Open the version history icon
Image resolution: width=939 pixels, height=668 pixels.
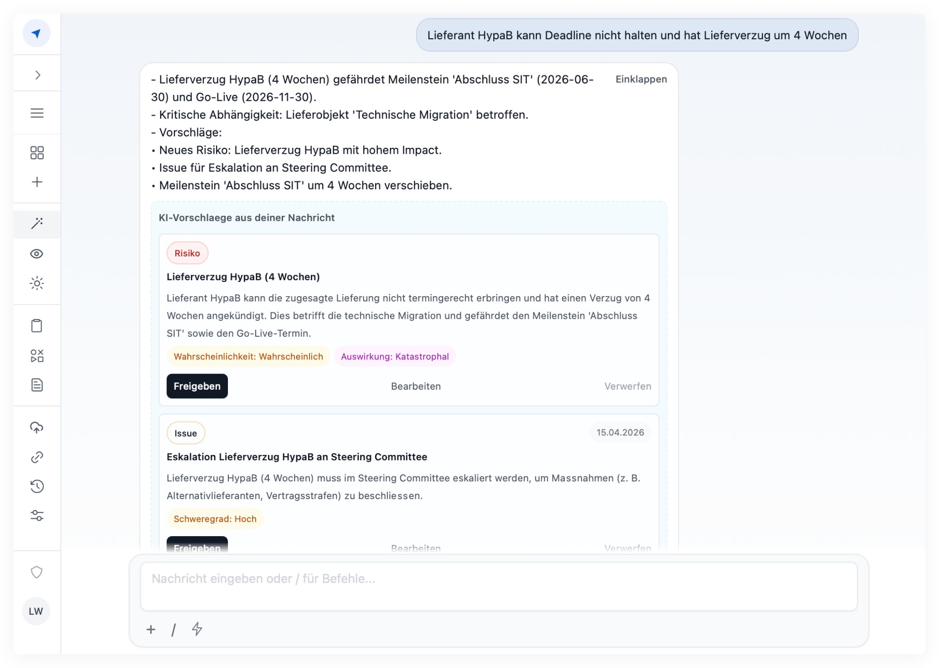[x=37, y=486]
